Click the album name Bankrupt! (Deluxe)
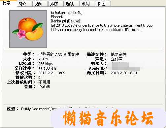The image size is (166, 128). tap(65, 21)
